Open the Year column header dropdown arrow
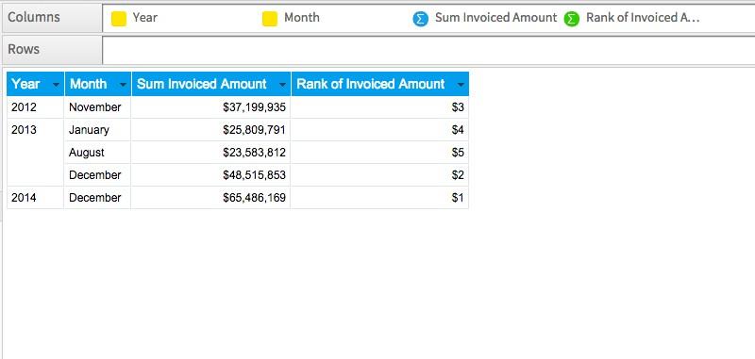This screenshot has width=755, height=359. click(56, 85)
